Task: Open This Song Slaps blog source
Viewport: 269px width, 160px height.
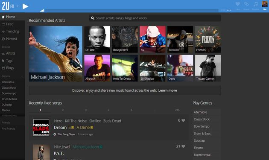Action: pos(66,134)
